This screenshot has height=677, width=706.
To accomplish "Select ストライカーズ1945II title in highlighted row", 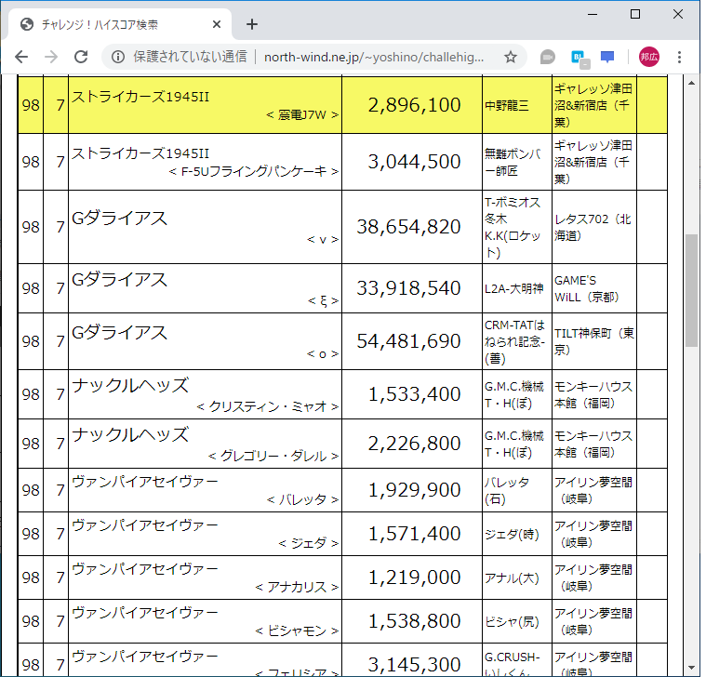I will 140,97.
